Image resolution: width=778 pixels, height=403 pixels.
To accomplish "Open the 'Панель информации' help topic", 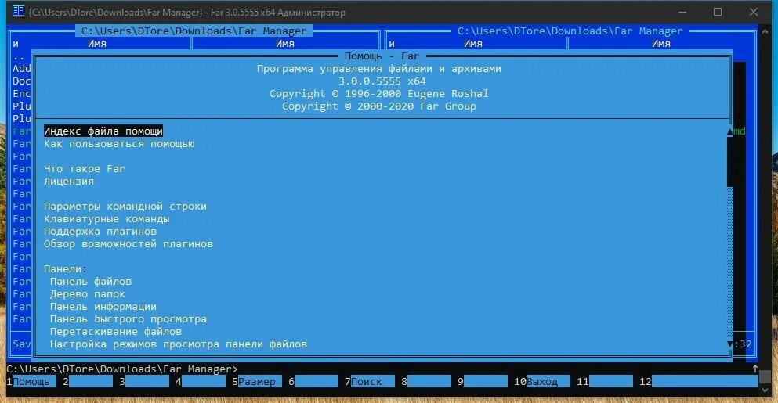I will pyautogui.click(x=103, y=306).
